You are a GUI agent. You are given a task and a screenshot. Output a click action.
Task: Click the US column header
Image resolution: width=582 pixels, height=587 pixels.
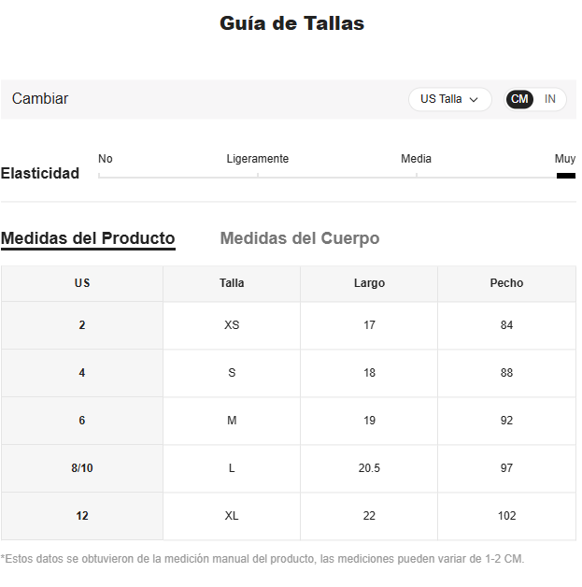(x=82, y=283)
